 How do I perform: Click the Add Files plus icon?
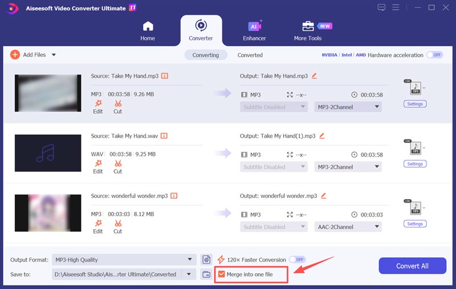tap(15, 55)
